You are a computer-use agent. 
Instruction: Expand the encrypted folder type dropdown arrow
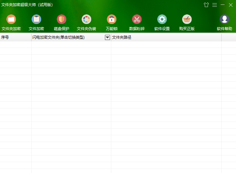click(x=107, y=37)
